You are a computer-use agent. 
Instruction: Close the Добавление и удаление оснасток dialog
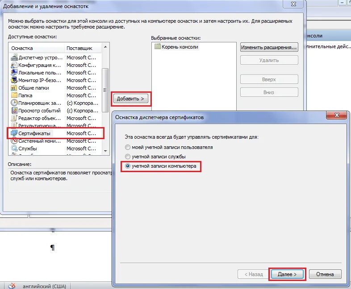coord(293,4)
